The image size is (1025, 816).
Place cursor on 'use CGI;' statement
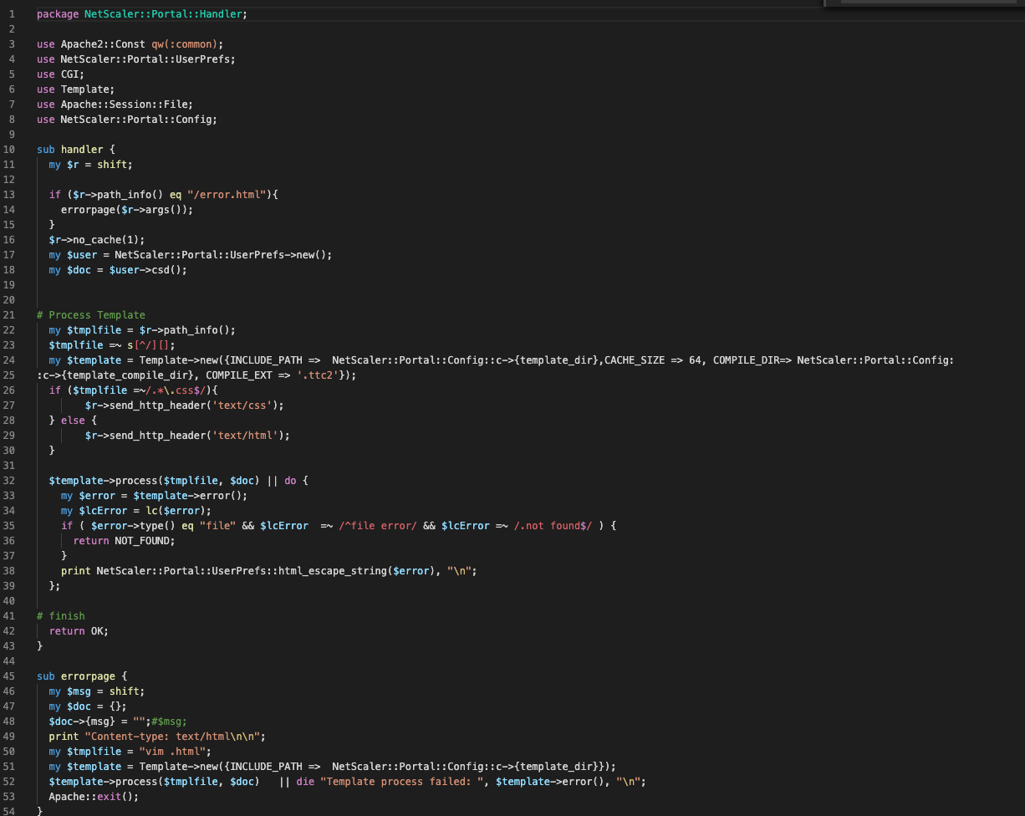61,74
